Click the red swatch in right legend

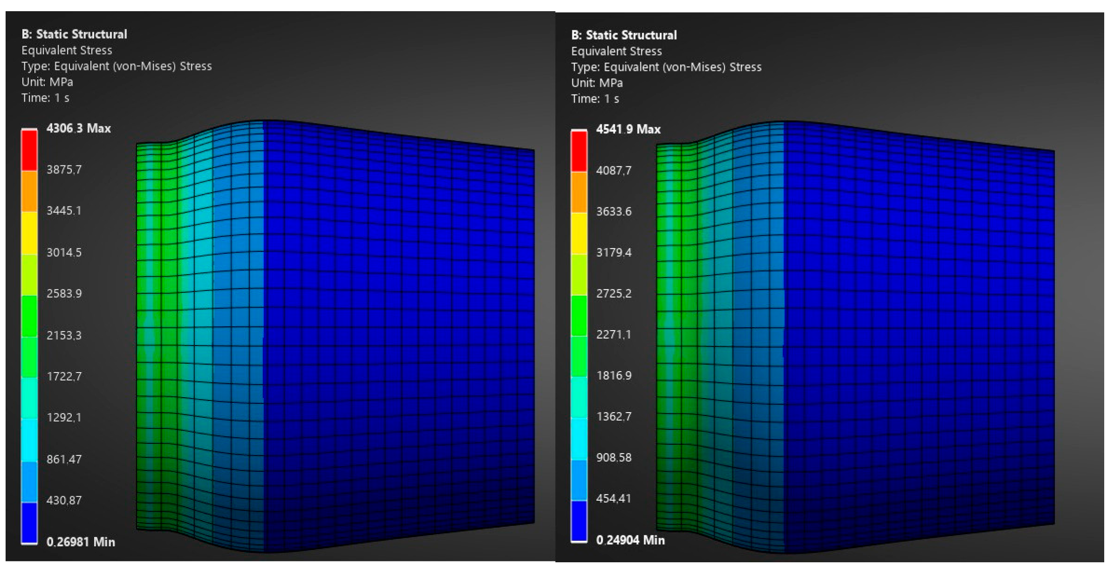pos(579,151)
